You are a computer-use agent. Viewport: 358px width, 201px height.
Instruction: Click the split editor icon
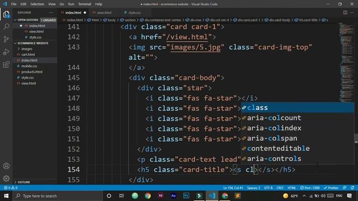tap(345, 12)
